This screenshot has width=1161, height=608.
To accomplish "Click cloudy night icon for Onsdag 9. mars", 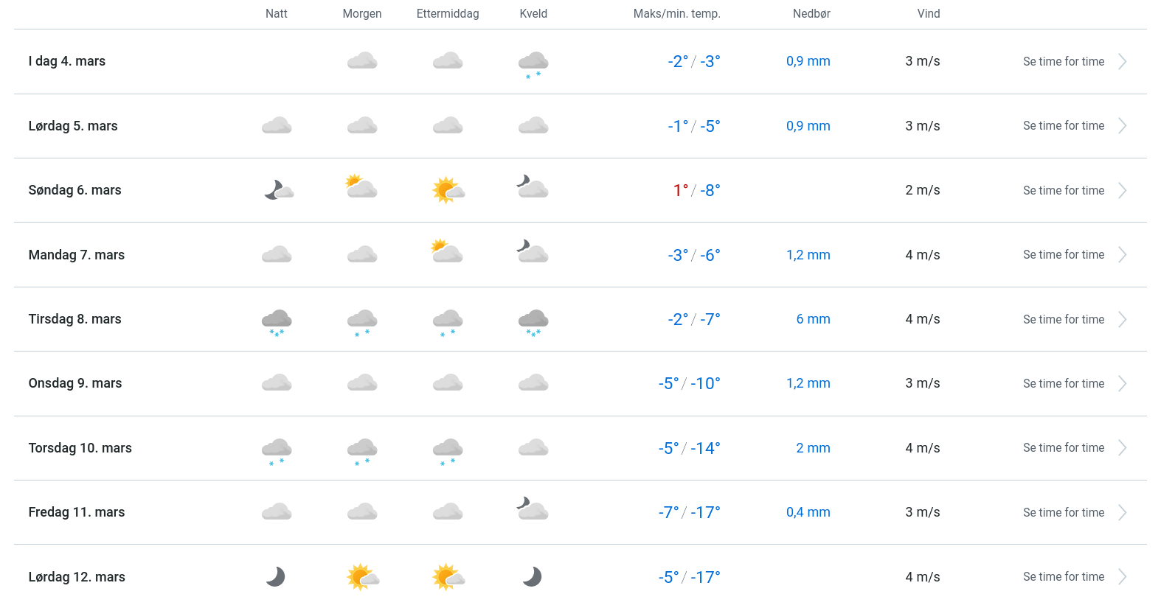I will (277, 383).
